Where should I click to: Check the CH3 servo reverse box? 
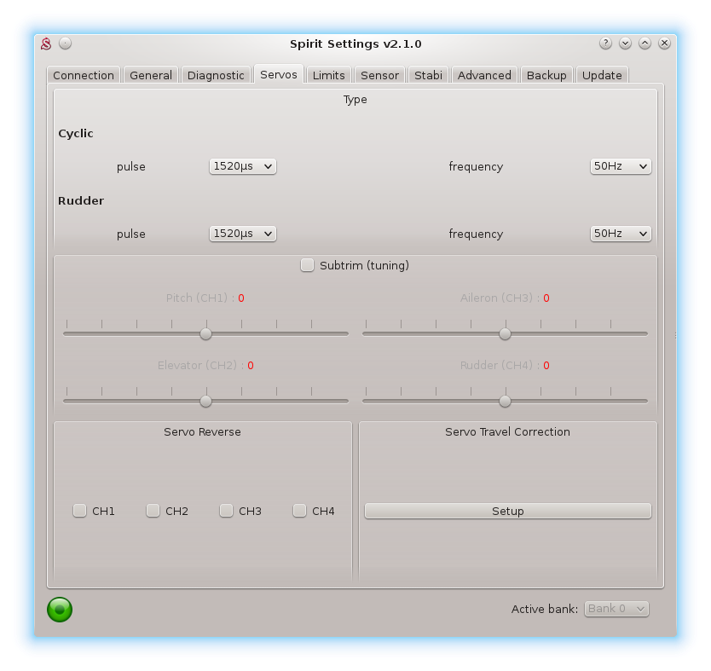pyautogui.click(x=227, y=511)
